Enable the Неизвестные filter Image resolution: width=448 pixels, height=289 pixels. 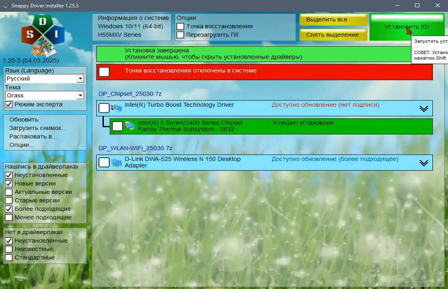pyautogui.click(x=9, y=249)
